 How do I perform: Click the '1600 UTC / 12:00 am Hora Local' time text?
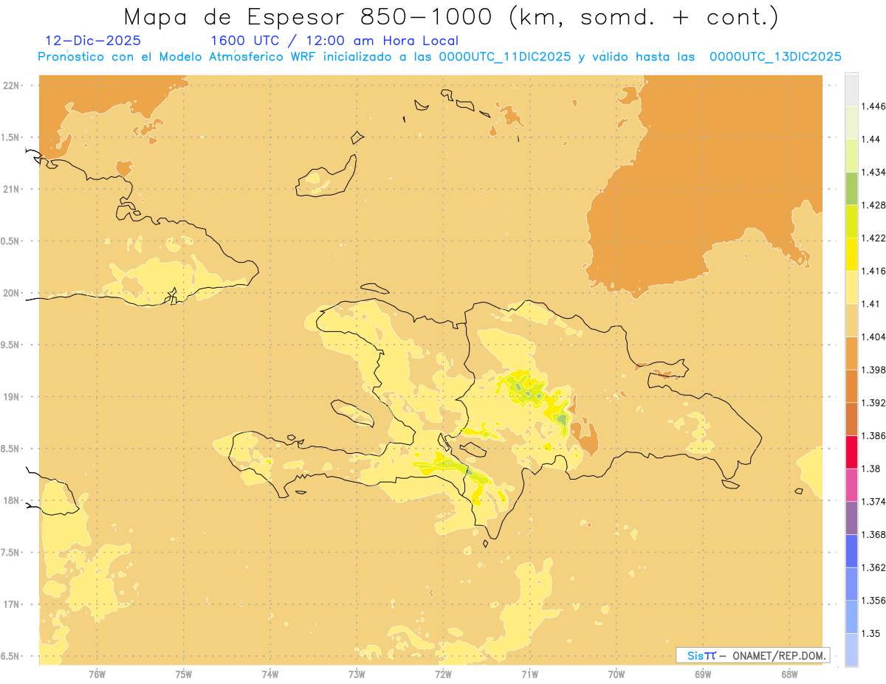point(334,41)
